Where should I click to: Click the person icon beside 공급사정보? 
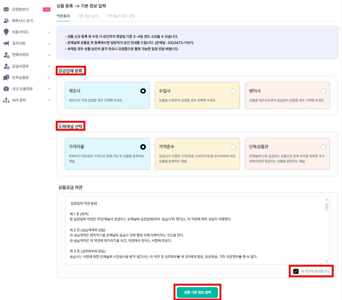tap(6, 66)
